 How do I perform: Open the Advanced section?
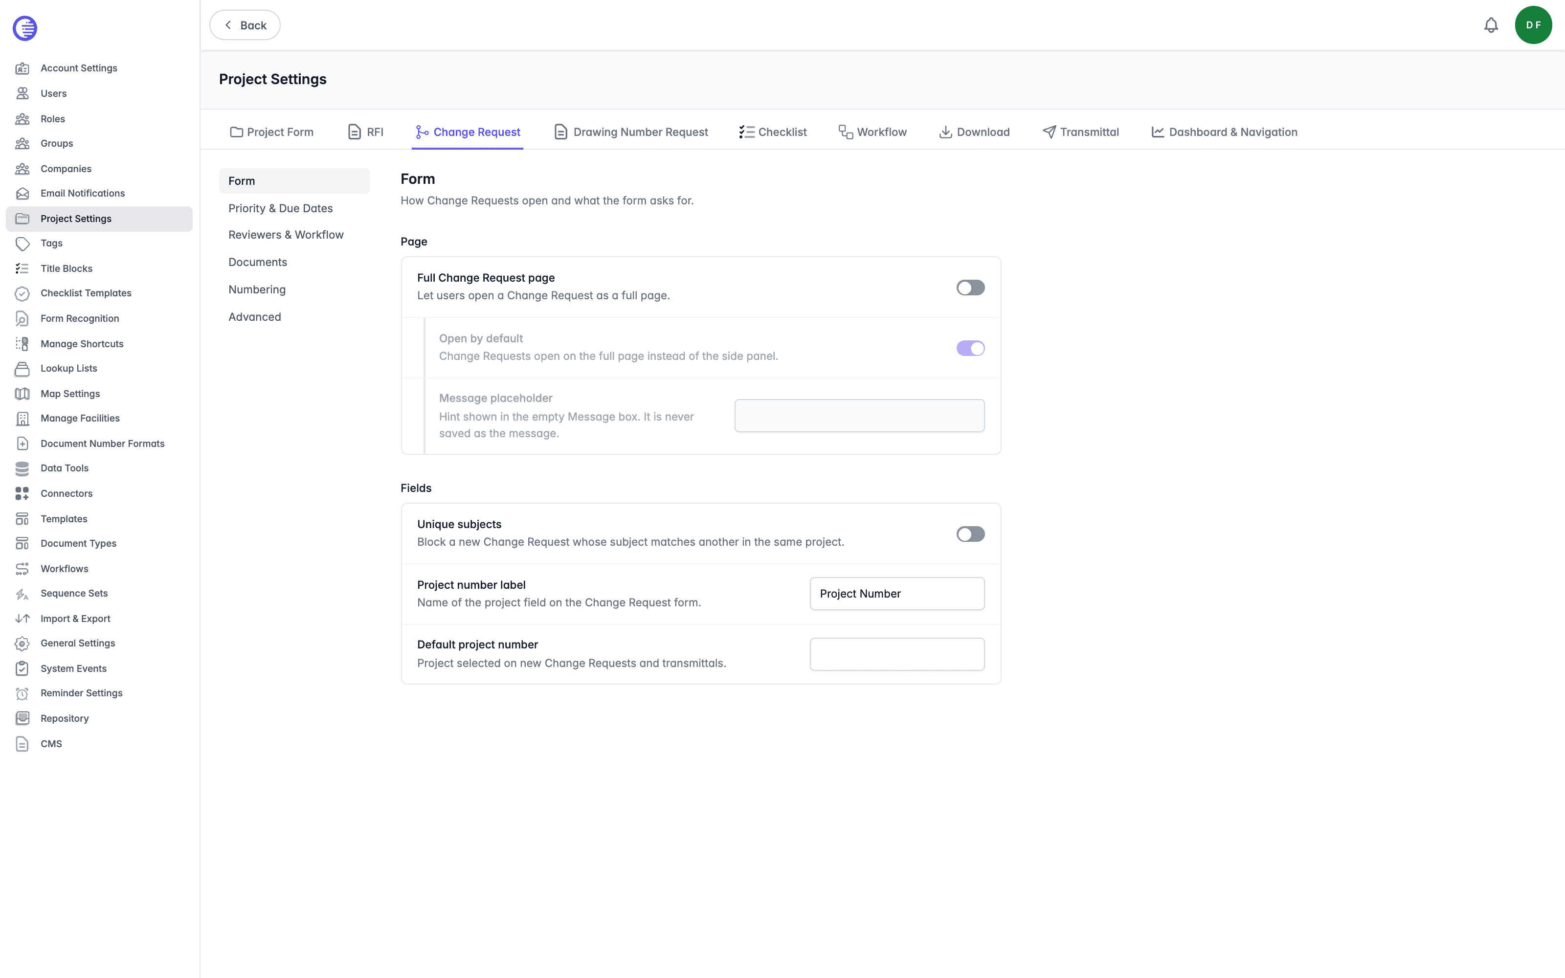[294, 317]
